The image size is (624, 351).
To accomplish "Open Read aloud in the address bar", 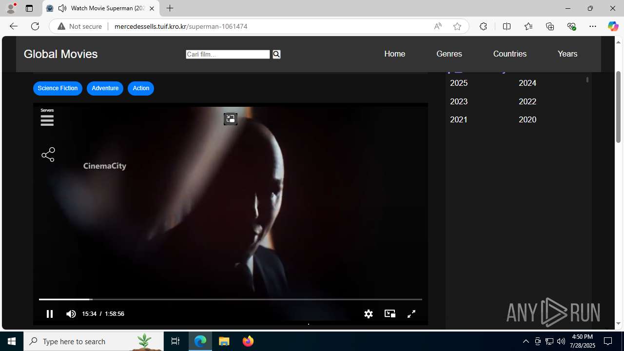I will click(438, 26).
